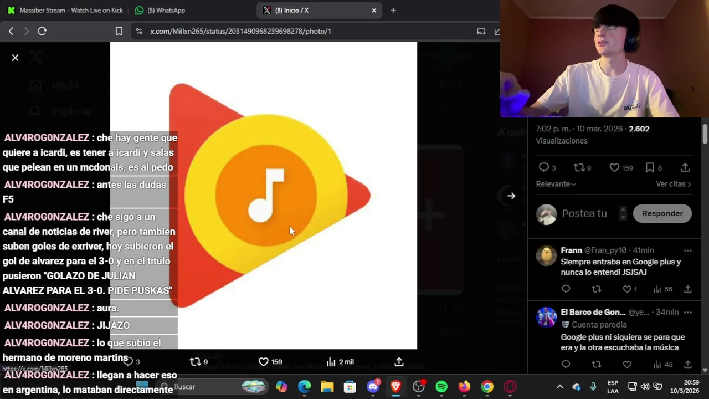The width and height of the screenshot is (709, 399).
Task: Switch to the Massiber Stream Kick tab
Action: coord(65,10)
